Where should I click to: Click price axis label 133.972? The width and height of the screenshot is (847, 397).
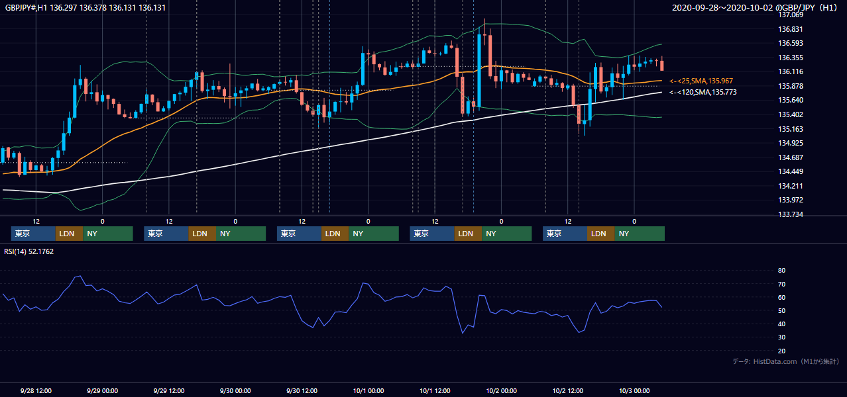791,200
